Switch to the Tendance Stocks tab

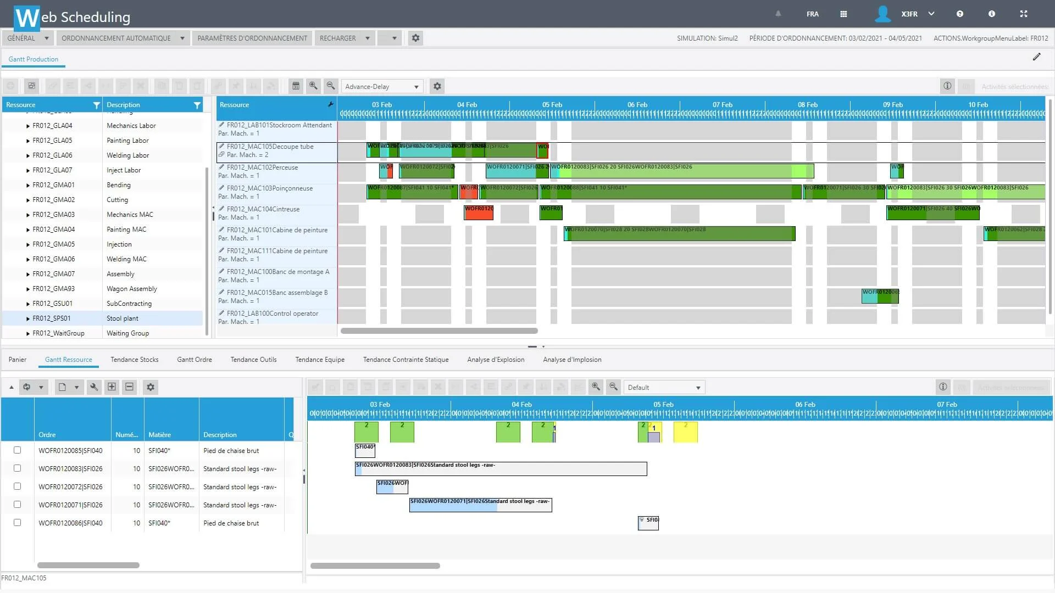point(134,360)
